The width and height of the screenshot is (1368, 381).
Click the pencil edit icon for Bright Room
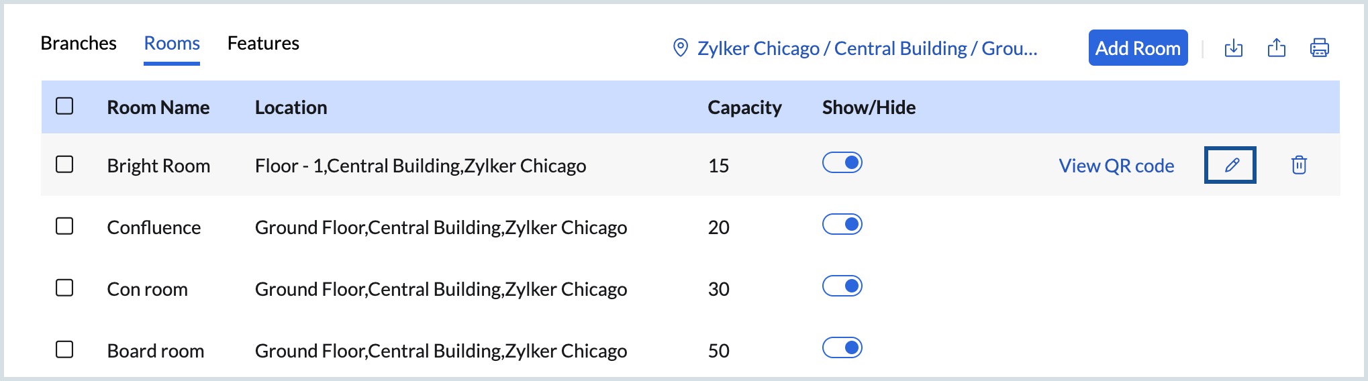point(1230,165)
